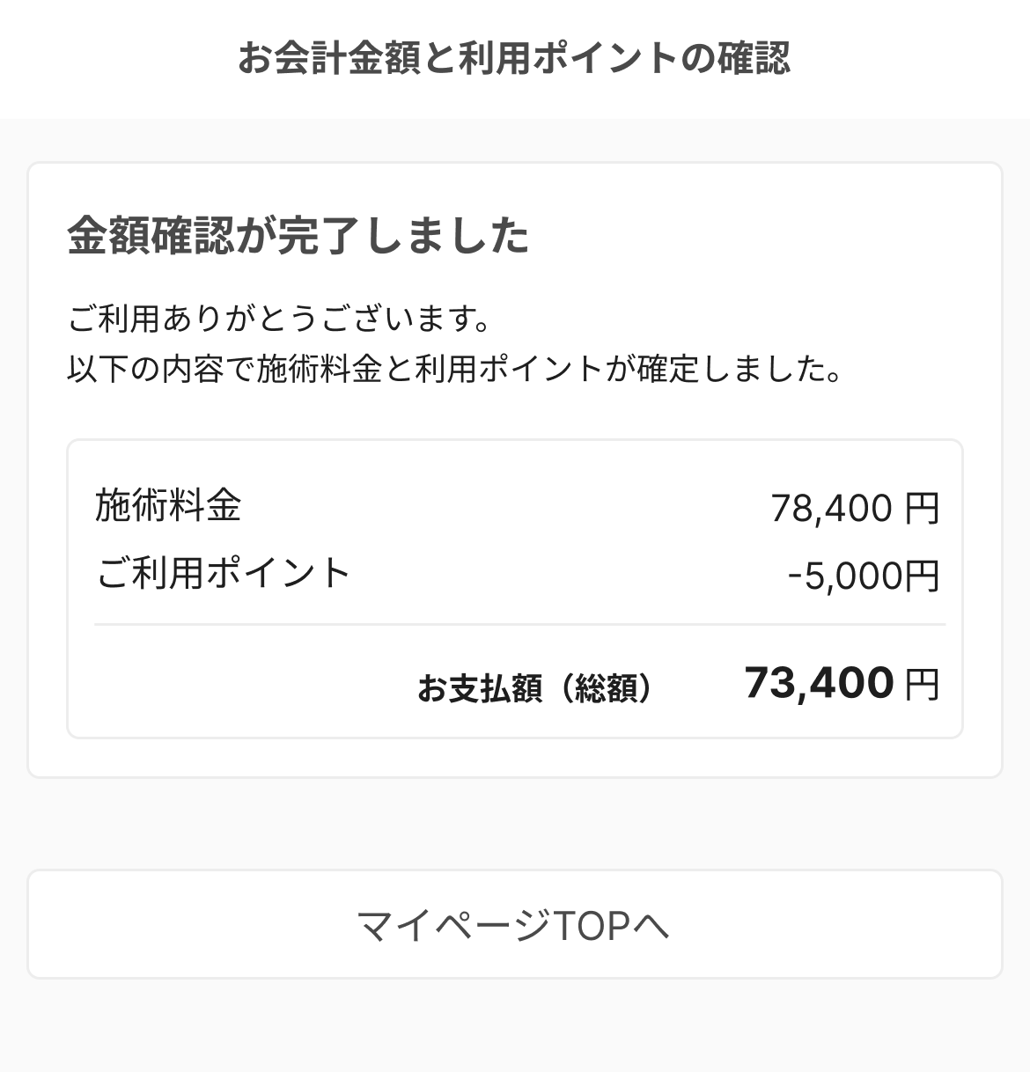Select the 金額確認が完了しました heading
The image size is (1030, 1072).
(x=298, y=236)
